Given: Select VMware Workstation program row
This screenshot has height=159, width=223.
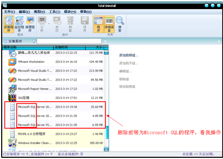Looking at the screenshot, I should coord(53,62).
